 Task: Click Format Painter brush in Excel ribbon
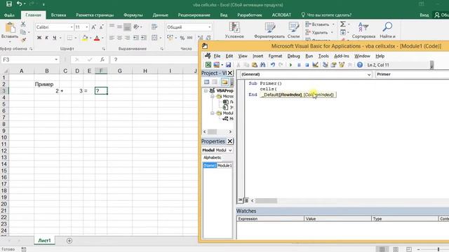23,40
